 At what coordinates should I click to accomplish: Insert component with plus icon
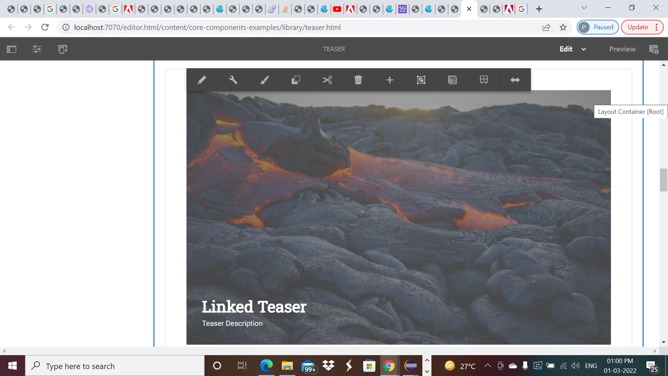(x=390, y=80)
